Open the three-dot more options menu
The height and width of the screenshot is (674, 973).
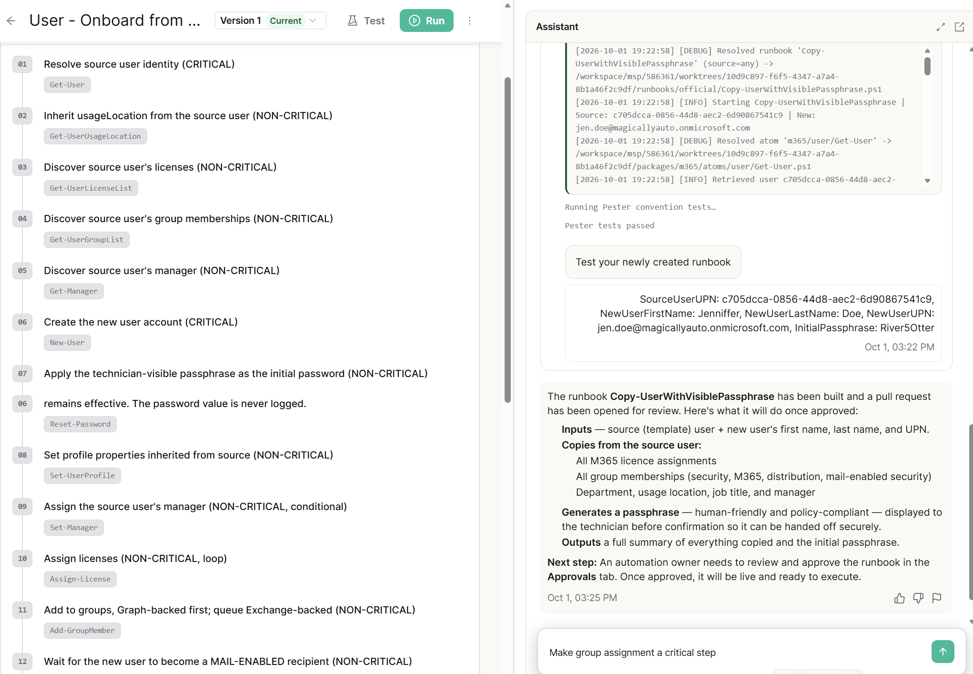pyautogui.click(x=469, y=20)
